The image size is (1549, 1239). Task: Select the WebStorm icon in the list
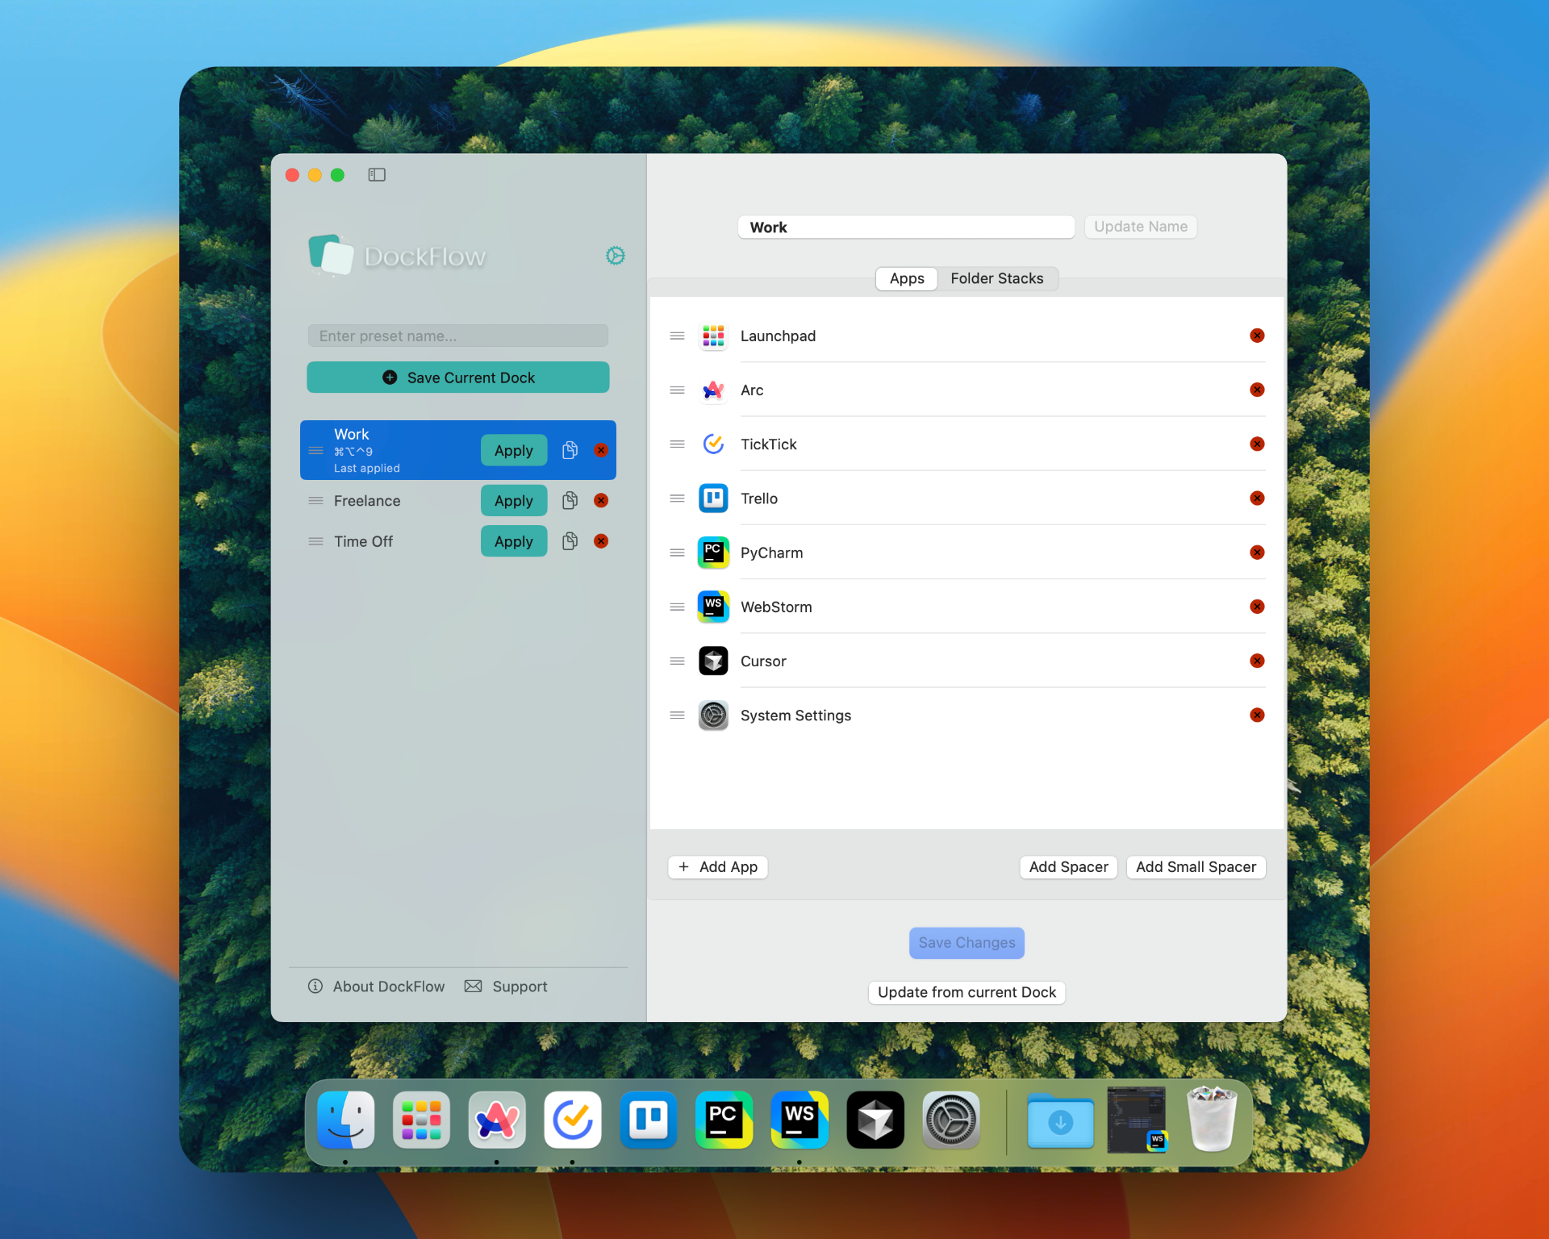[713, 607]
